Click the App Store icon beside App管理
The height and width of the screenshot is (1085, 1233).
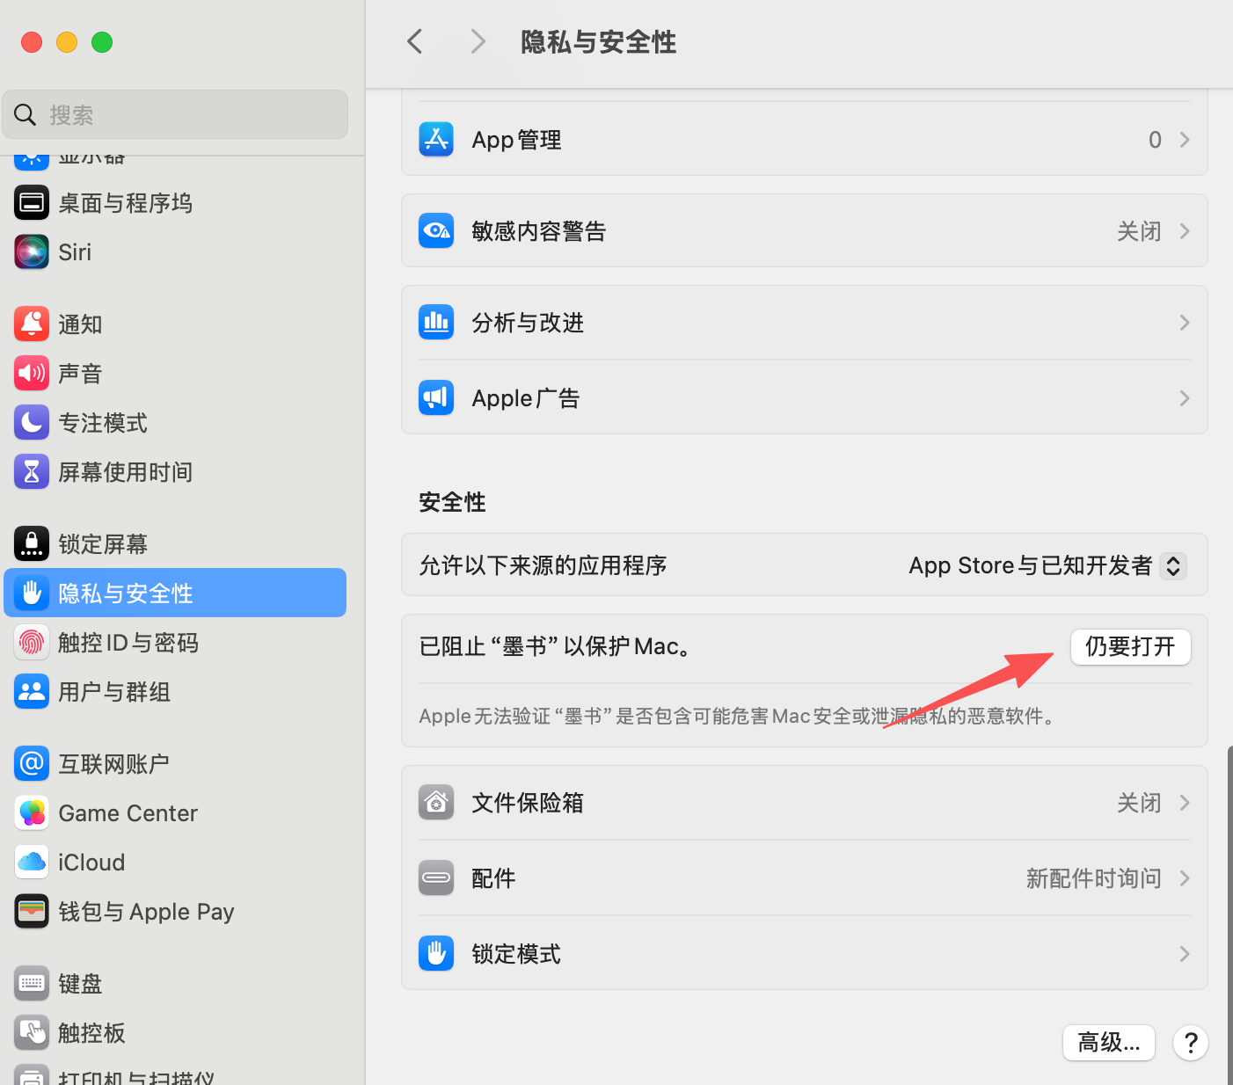coord(436,140)
